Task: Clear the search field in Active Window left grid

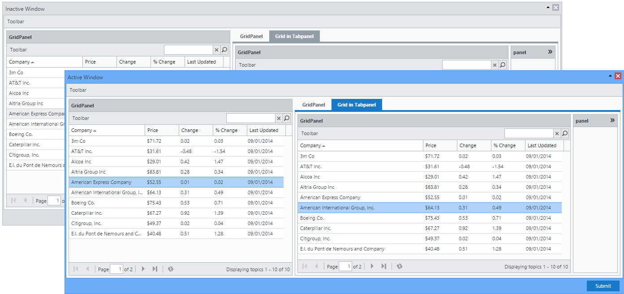Action: click(x=279, y=118)
